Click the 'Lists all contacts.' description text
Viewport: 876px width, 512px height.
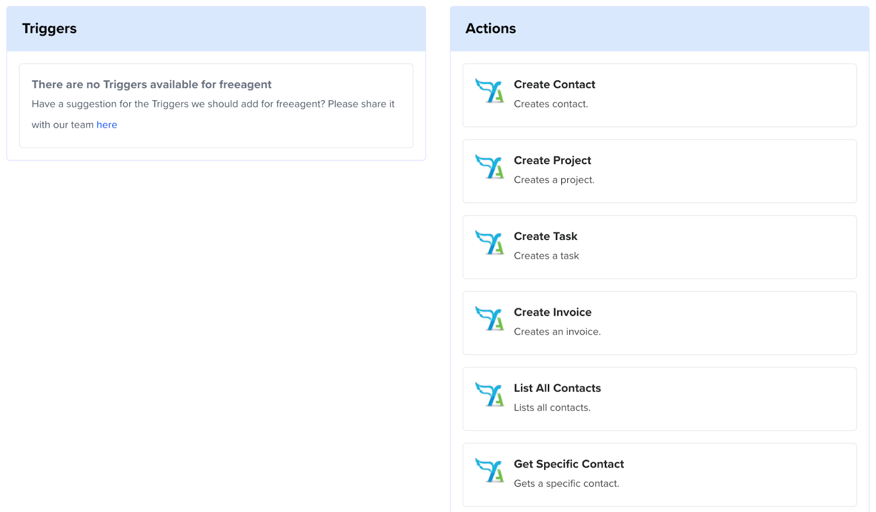[552, 408]
